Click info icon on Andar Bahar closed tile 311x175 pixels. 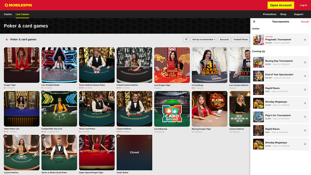click(x=150, y=137)
